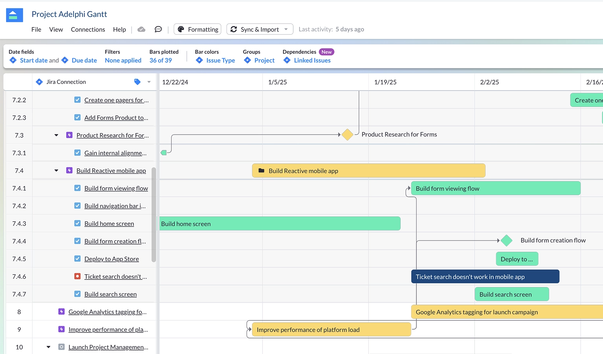603x354 pixels.
Task: Click the Due date field link
Action: click(84, 60)
